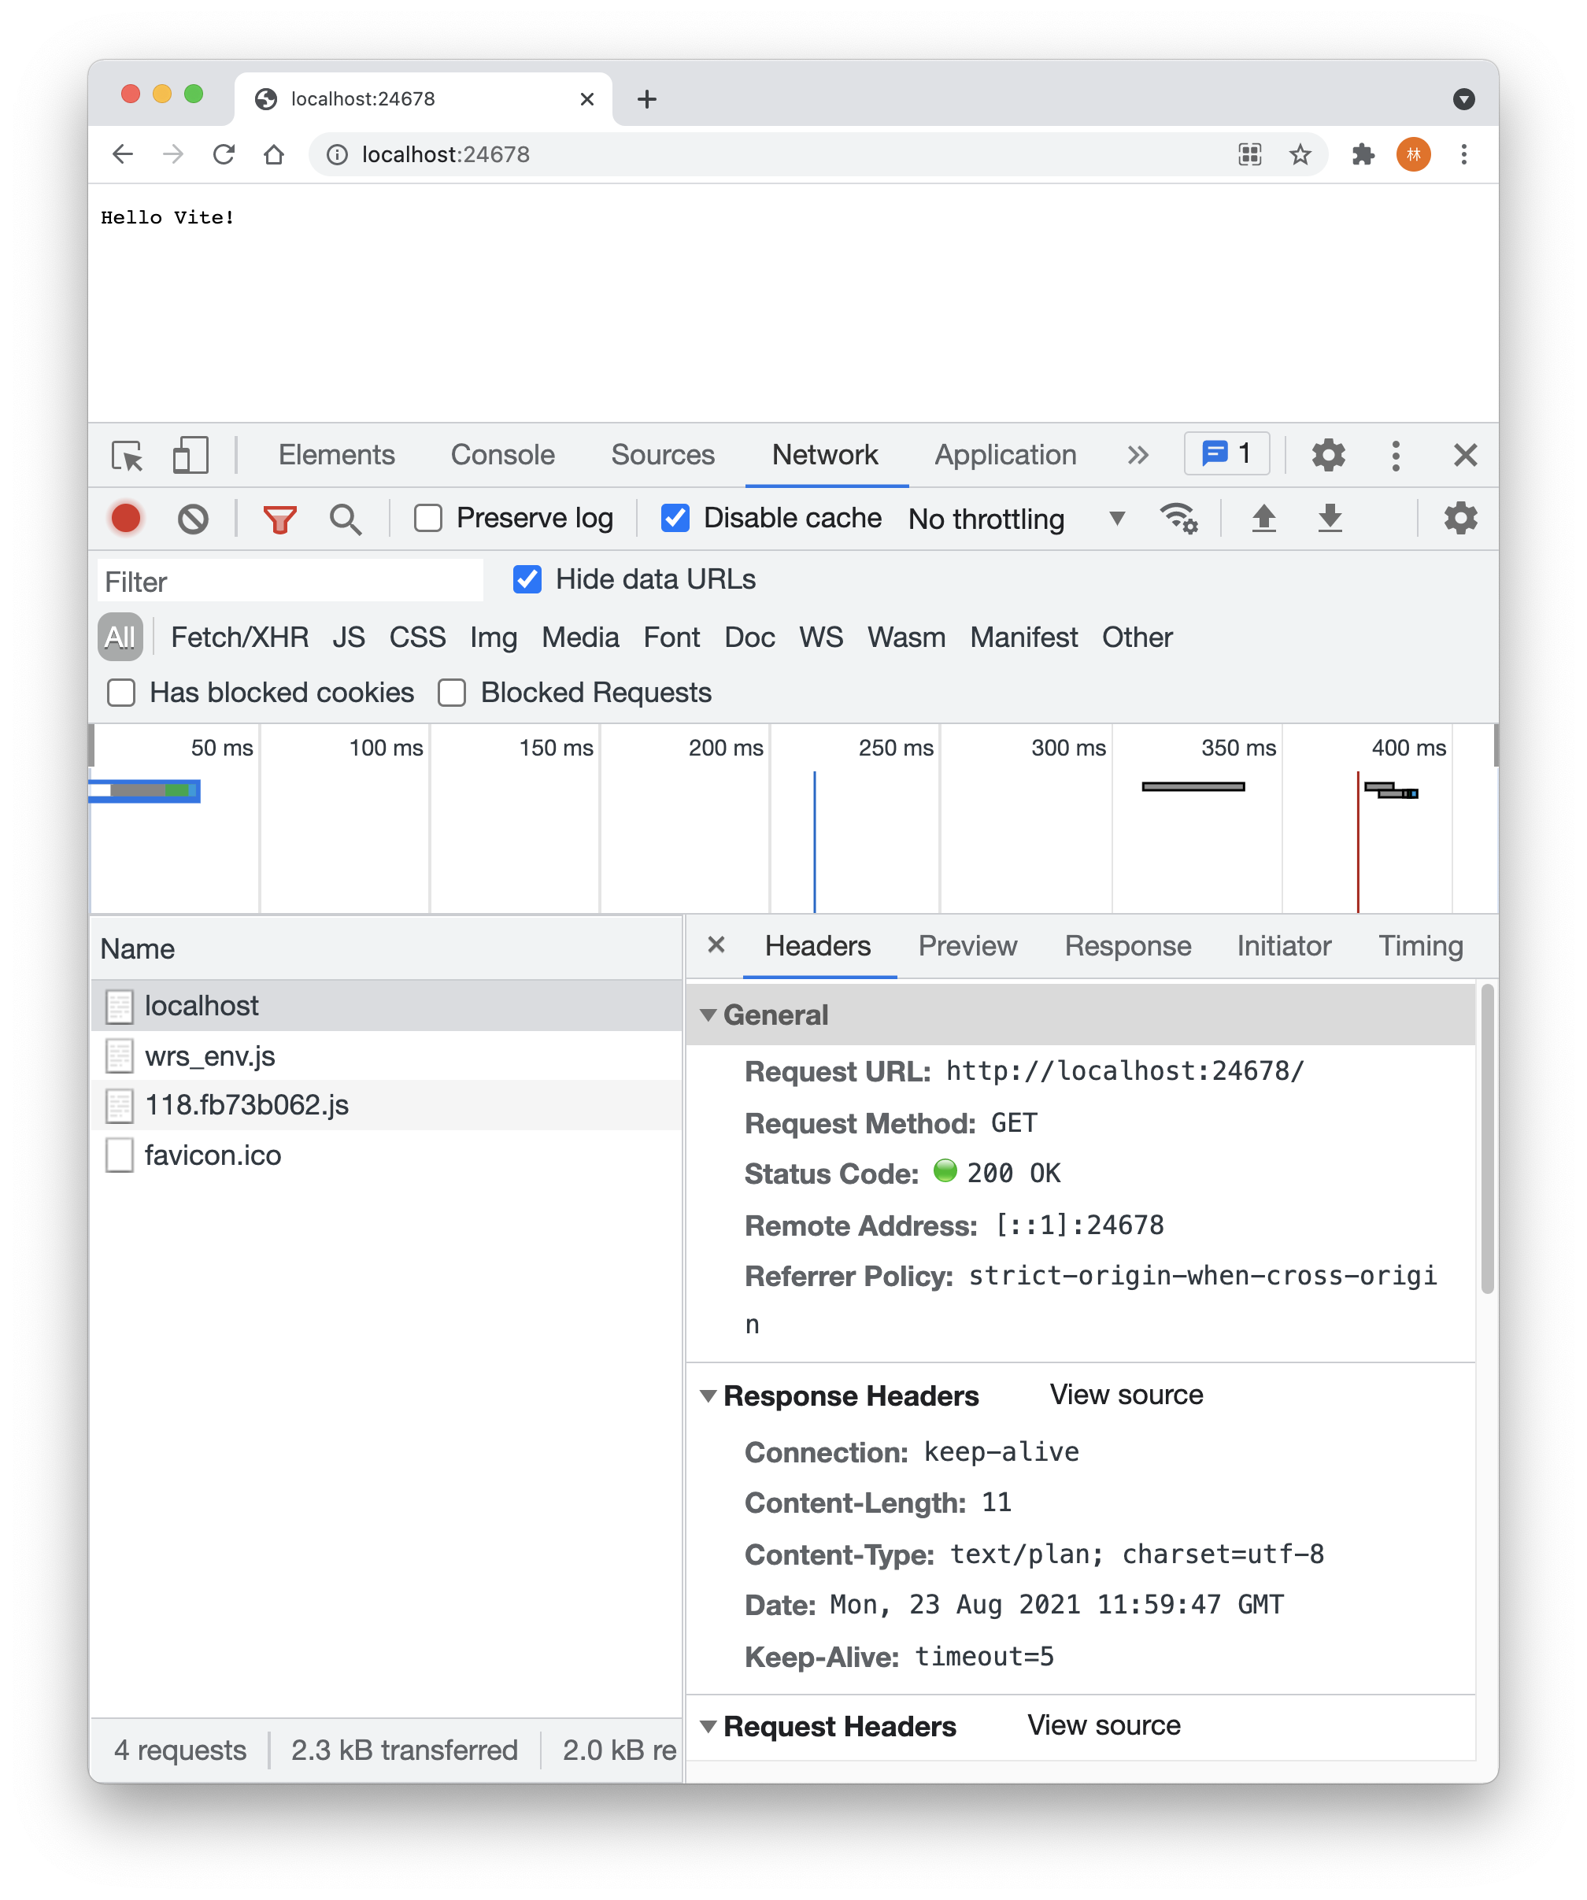Image resolution: width=1587 pixels, height=1900 pixels.
Task: Click the orange profile avatar
Action: coord(1412,155)
